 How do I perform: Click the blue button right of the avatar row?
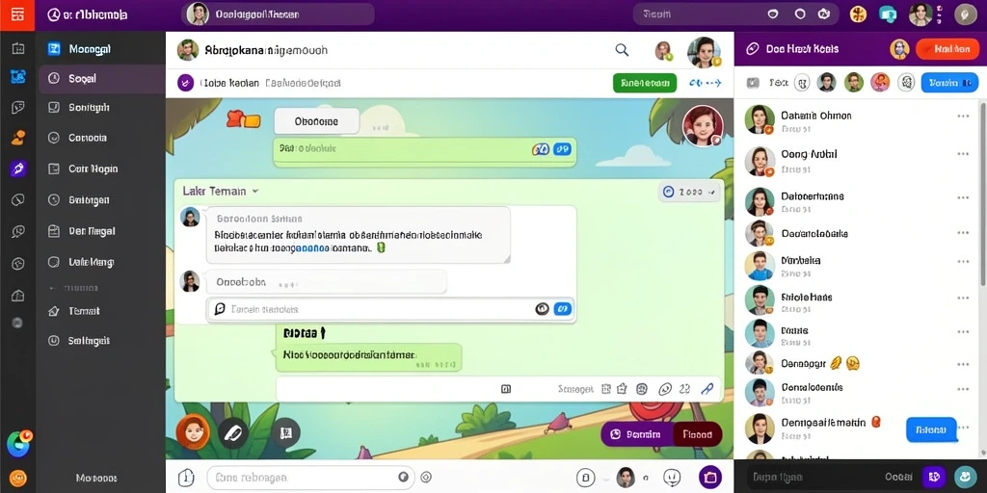(x=949, y=83)
